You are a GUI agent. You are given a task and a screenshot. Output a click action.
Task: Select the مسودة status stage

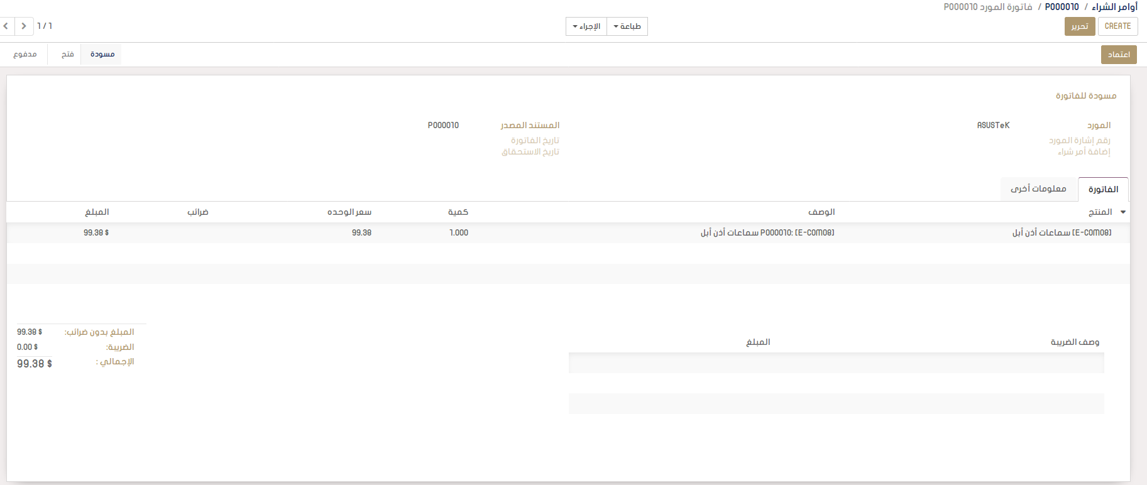102,55
